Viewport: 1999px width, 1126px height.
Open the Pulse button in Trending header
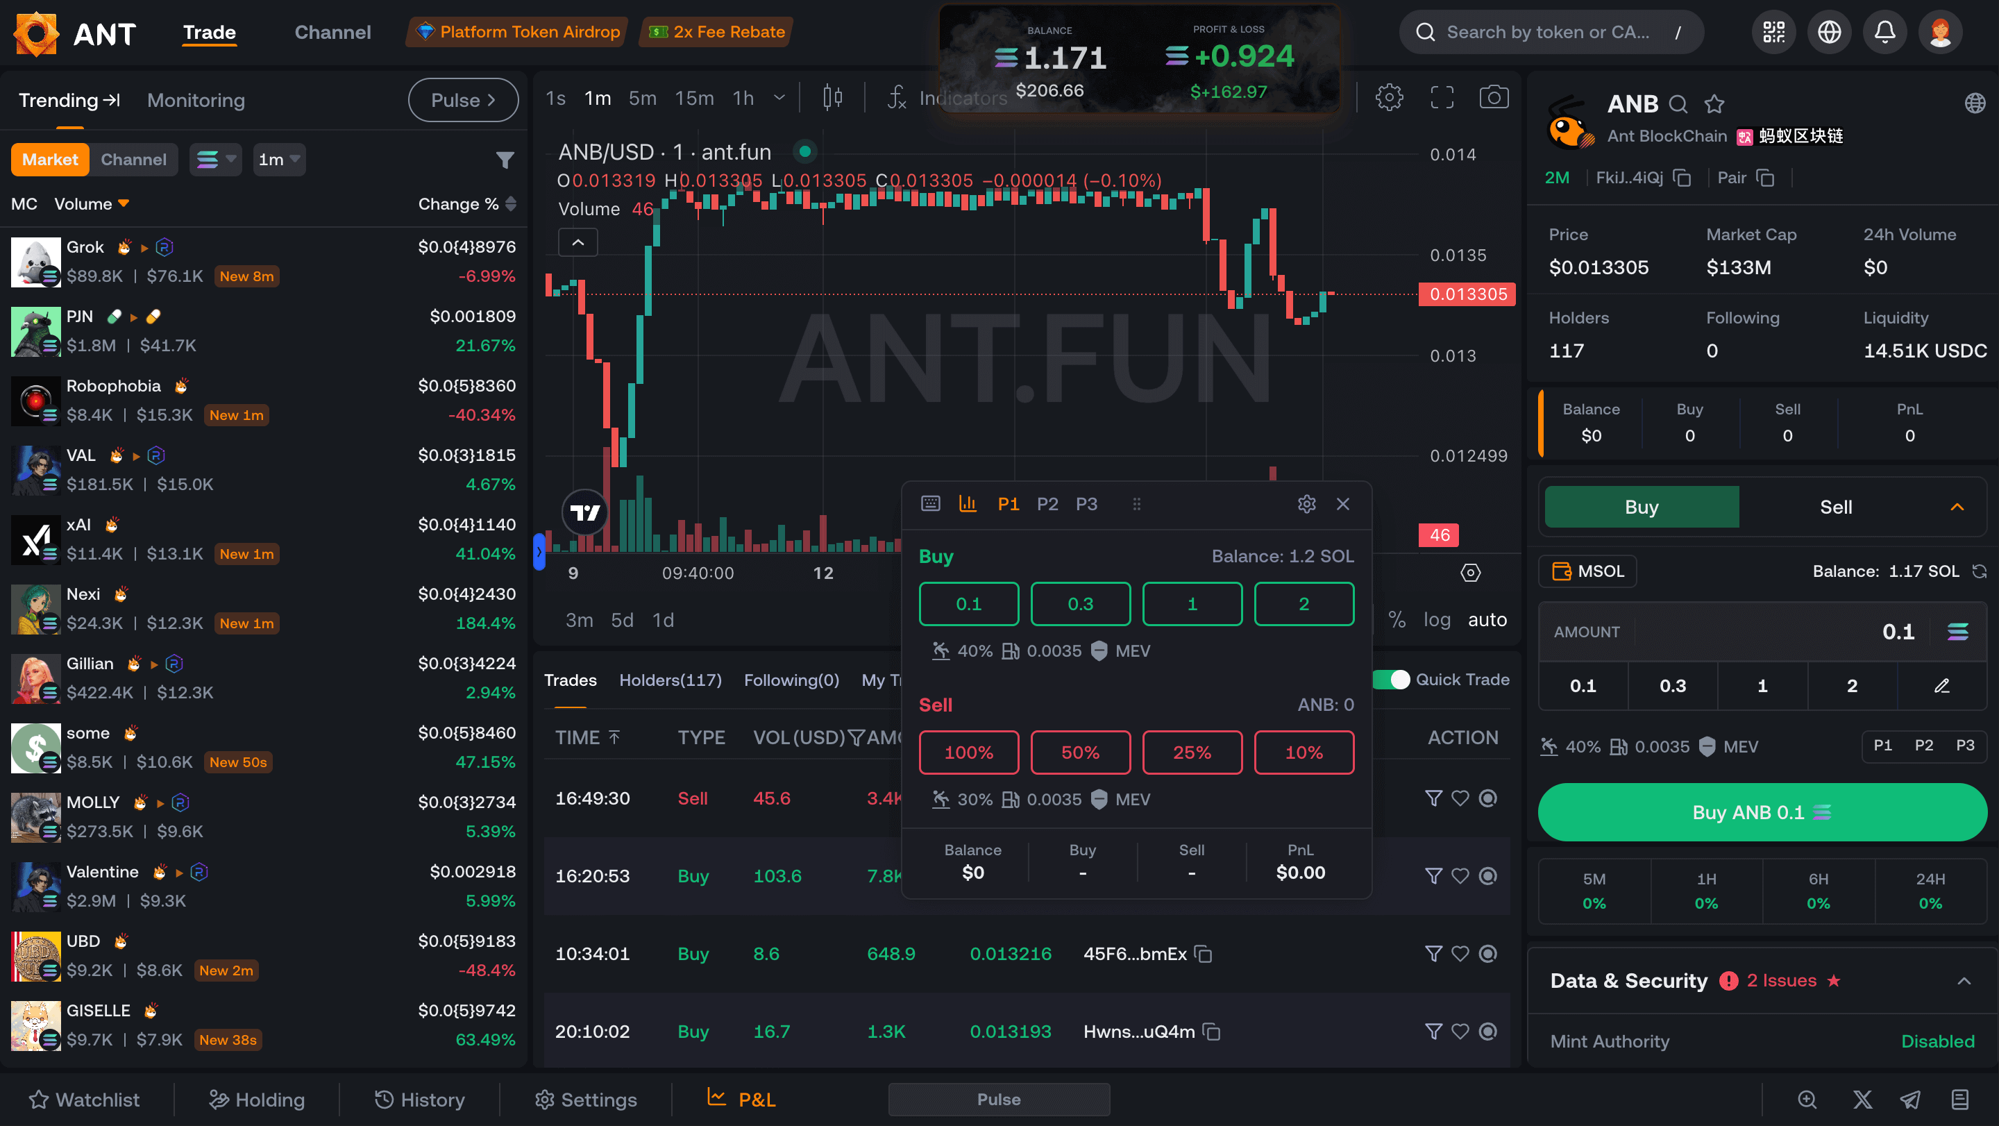pyautogui.click(x=463, y=100)
